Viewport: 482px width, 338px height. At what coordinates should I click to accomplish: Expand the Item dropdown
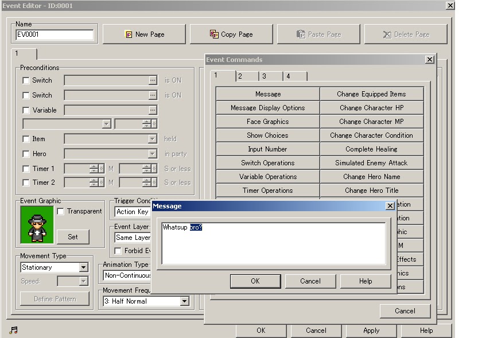[x=153, y=139]
